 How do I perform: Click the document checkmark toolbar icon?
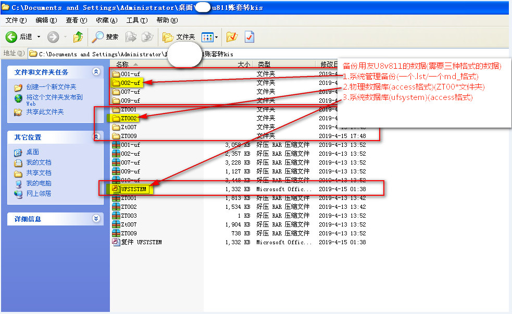[249, 37]
